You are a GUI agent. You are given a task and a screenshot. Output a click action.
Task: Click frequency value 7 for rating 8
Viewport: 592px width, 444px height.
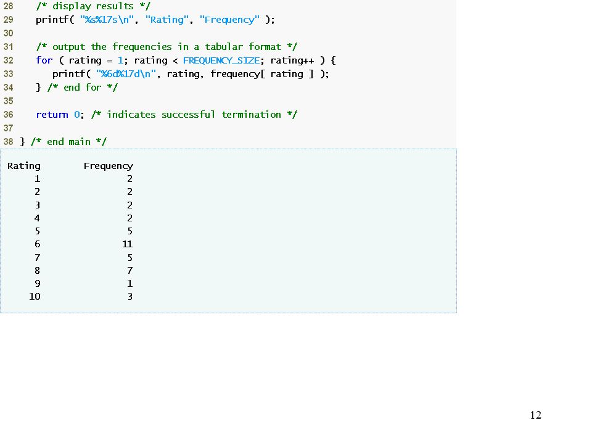point(130,270)
